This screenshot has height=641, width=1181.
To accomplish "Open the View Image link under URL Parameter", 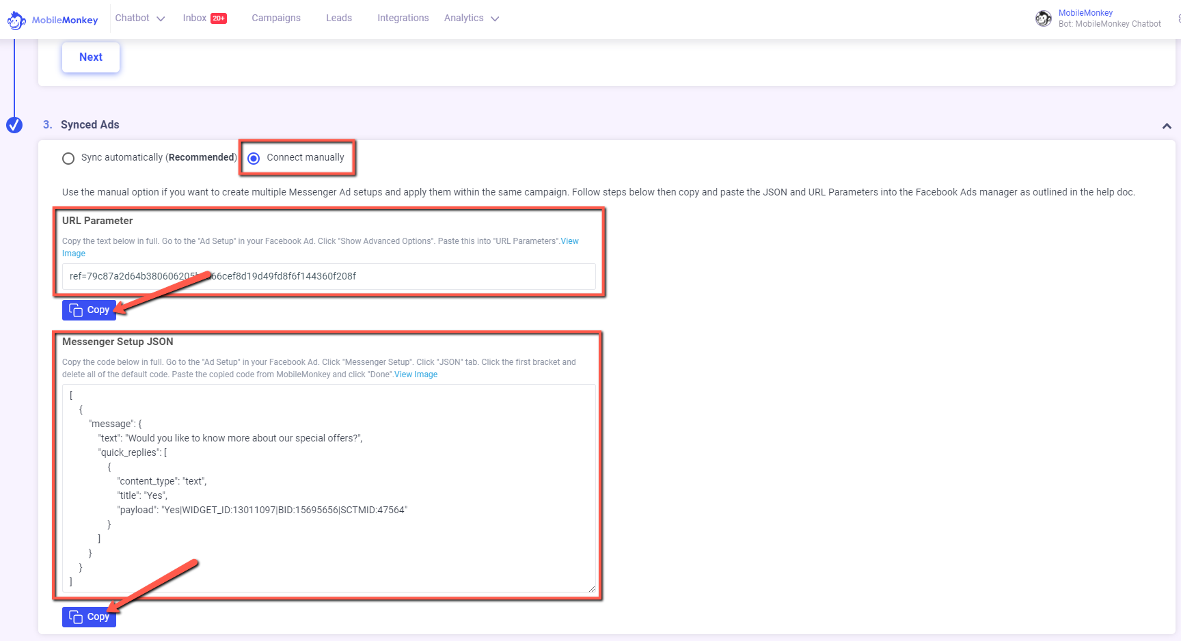I will pyautogui.click(x=570, y=241).
